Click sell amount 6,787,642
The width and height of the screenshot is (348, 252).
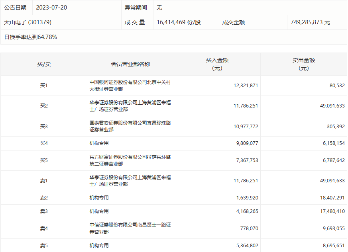pos(334,160)
